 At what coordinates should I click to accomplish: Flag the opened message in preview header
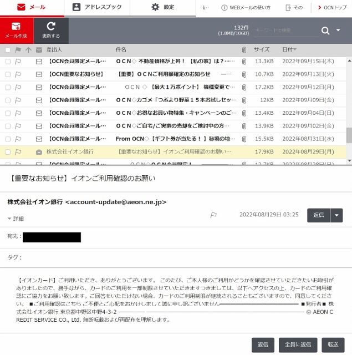point(213,215)
